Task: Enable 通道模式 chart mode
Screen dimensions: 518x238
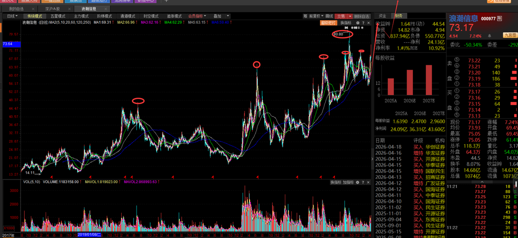Action: pyautogui.click(x=127, y=16)
